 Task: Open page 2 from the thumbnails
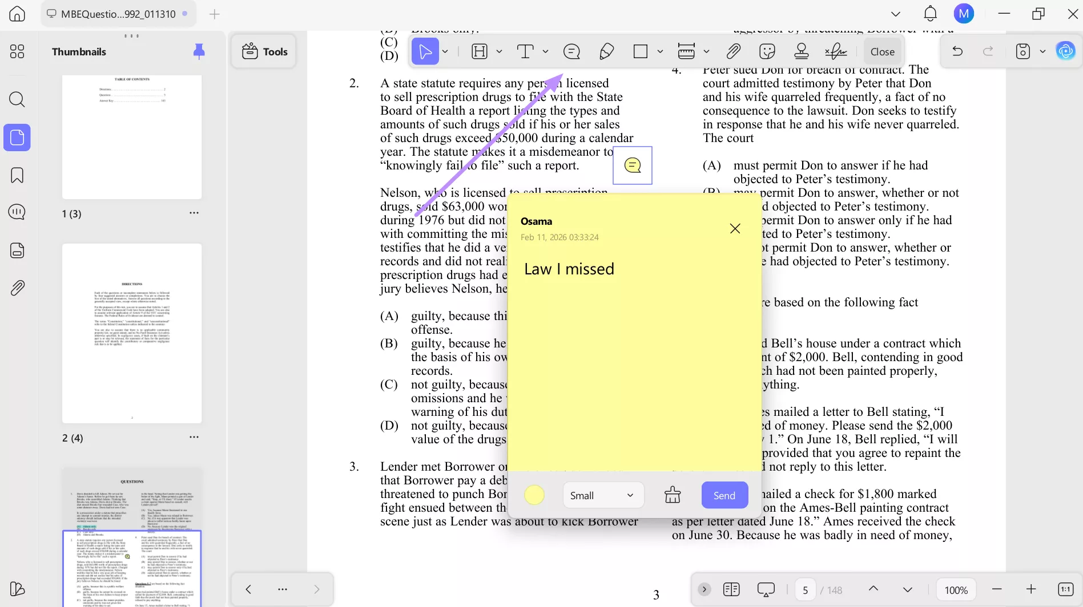click(x=131, y=333)
